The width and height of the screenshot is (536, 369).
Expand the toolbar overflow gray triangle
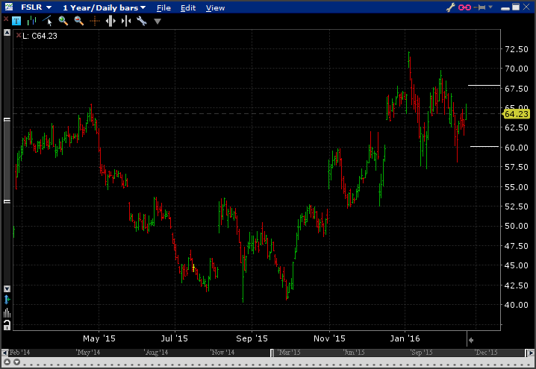tap(158, 22)
